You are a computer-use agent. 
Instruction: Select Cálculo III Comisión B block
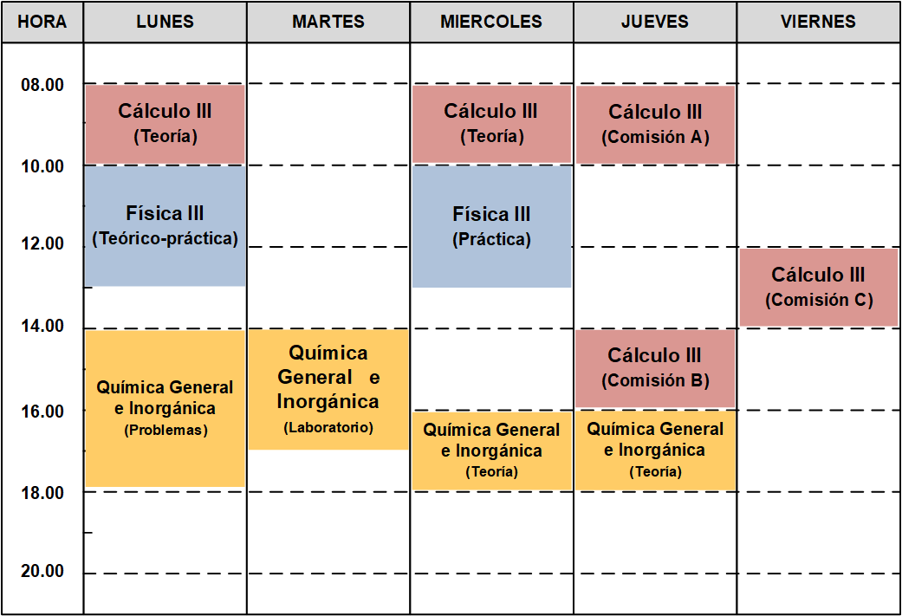click(x=655, y=368)
